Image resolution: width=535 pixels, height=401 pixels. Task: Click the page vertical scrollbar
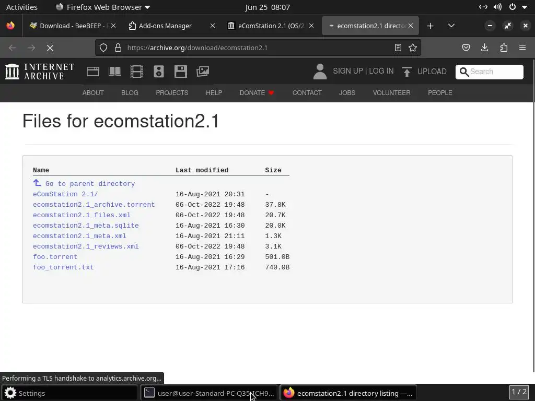click(x=533, y=215)
